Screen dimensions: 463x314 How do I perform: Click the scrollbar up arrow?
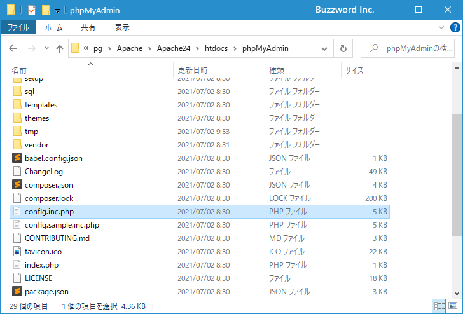457,69
